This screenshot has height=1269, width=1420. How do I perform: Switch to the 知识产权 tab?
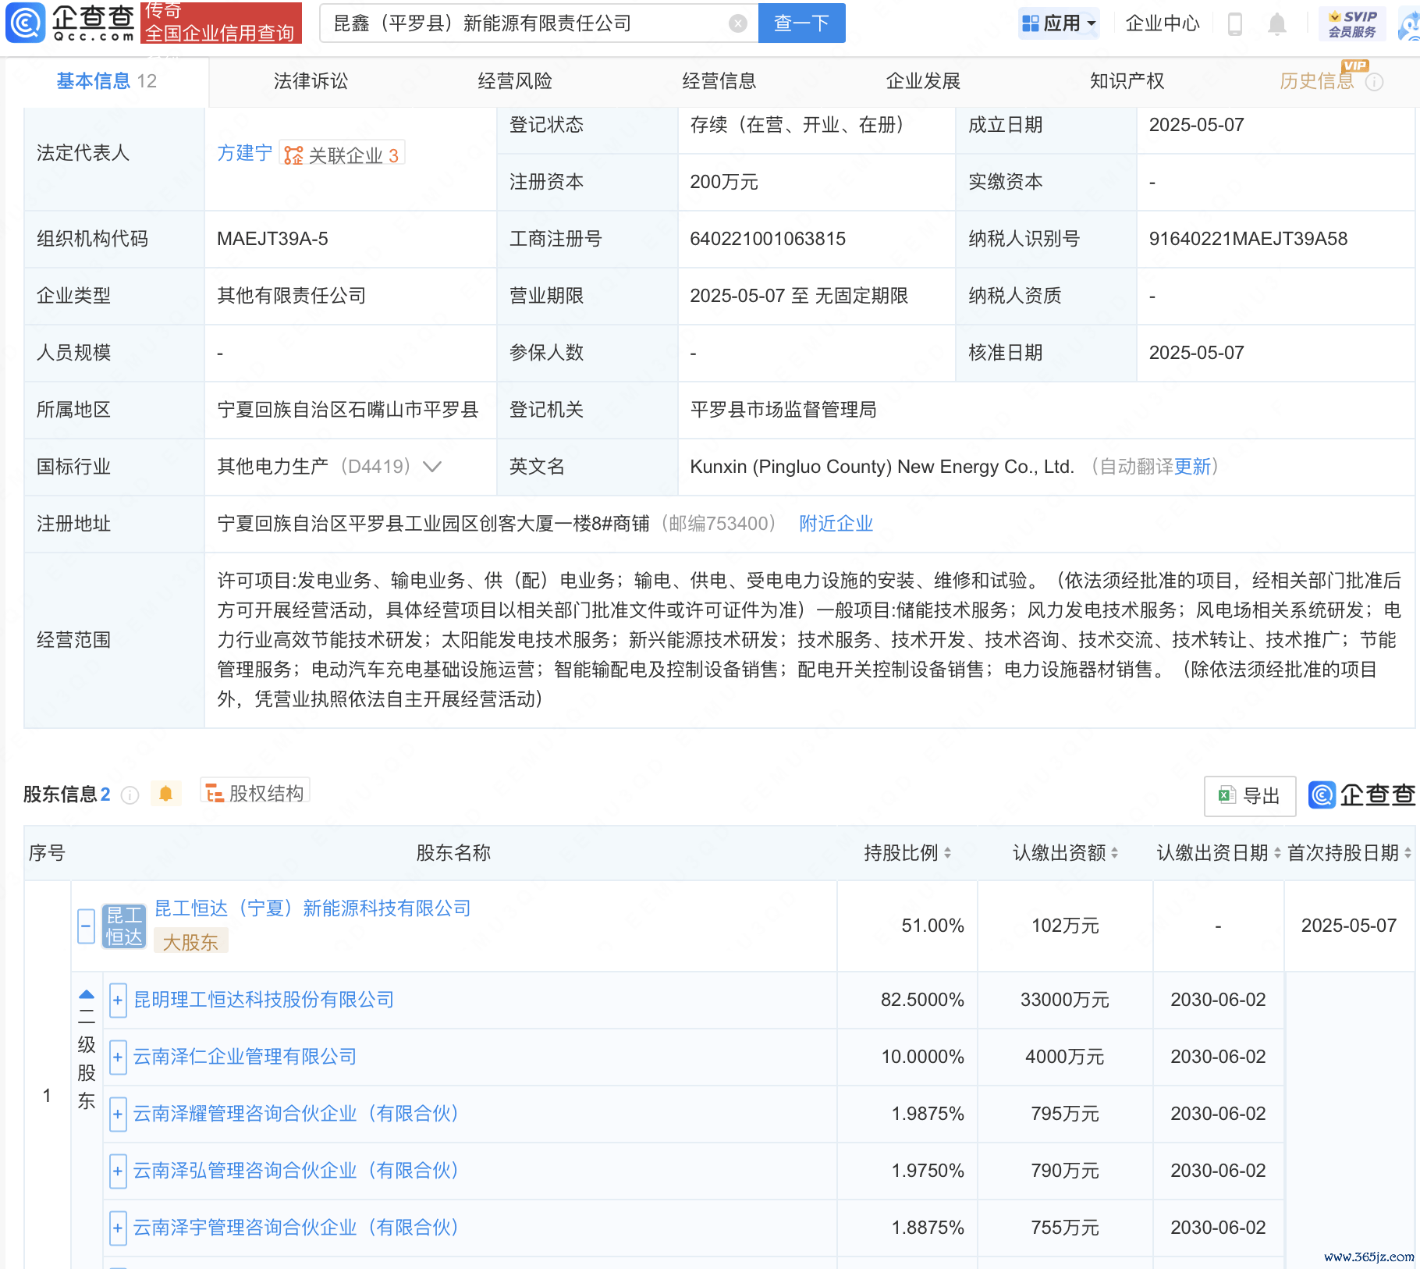point(1126,81)
